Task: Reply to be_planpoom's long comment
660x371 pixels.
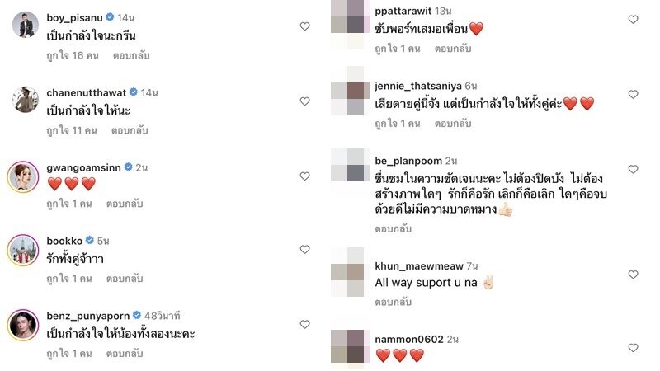Action: coord(394,229)
